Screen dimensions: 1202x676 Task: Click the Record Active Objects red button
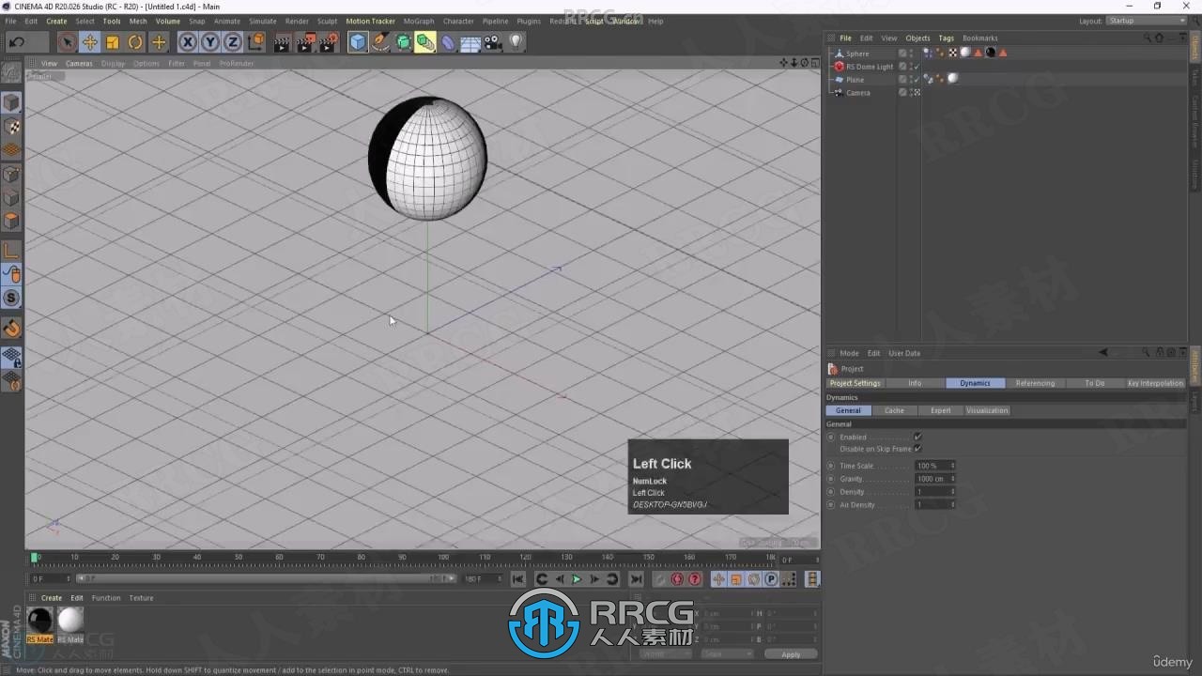point(660,579)
